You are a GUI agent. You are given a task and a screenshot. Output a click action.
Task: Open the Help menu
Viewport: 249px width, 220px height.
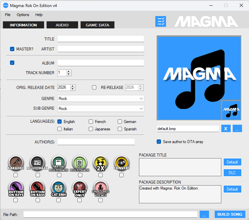click(39, 15)
